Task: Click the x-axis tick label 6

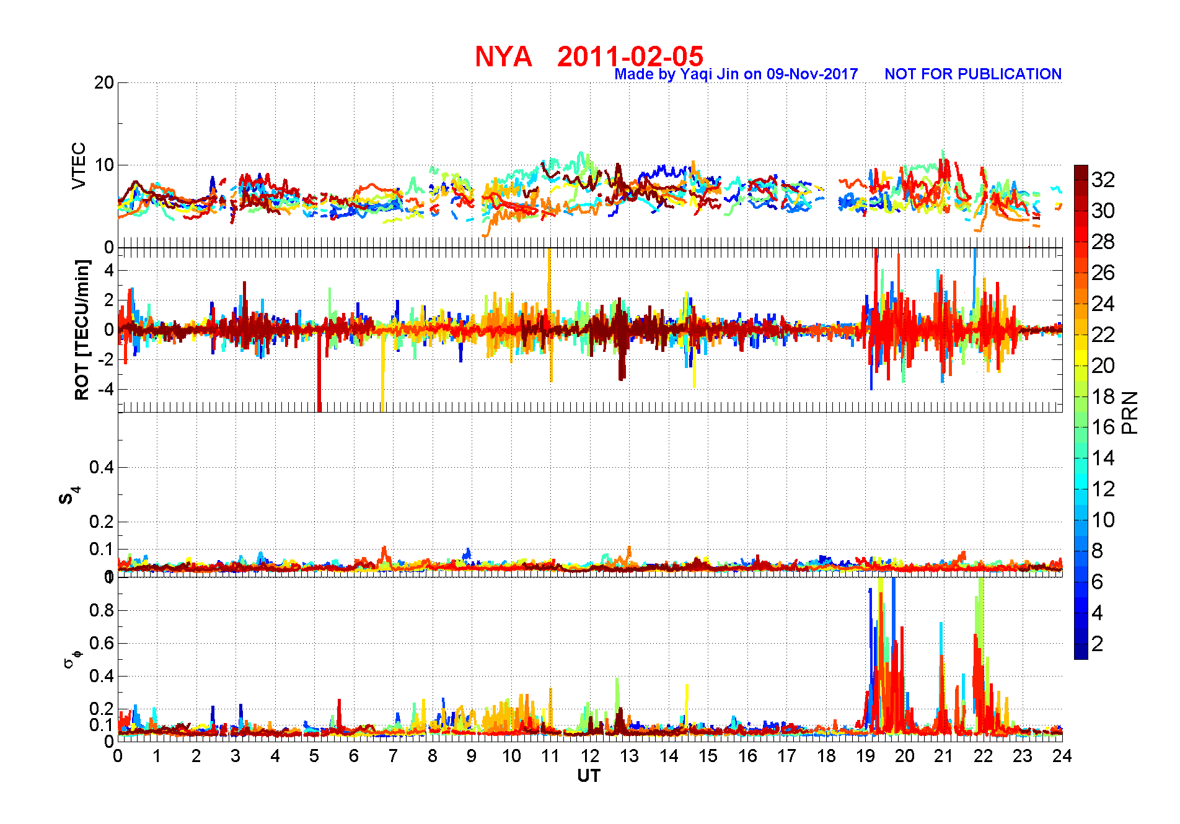Action: 354,756
